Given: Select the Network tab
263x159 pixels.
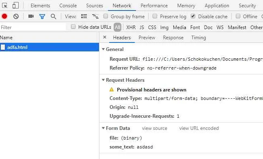Looking at the screenshot, I should 122,6.
